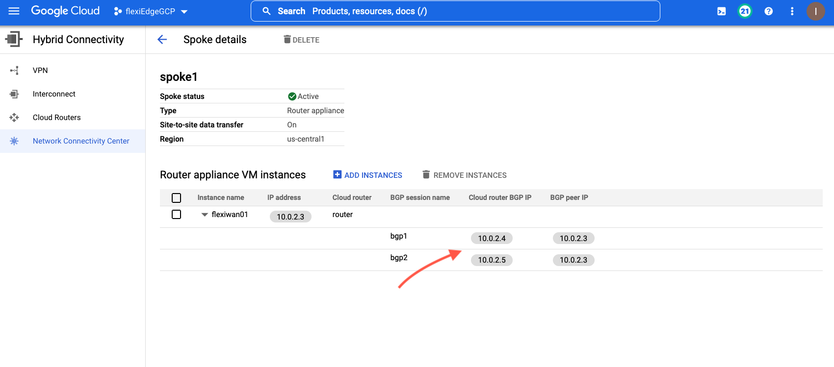Activate Cloud Shell terminal icon

(721, 11)
